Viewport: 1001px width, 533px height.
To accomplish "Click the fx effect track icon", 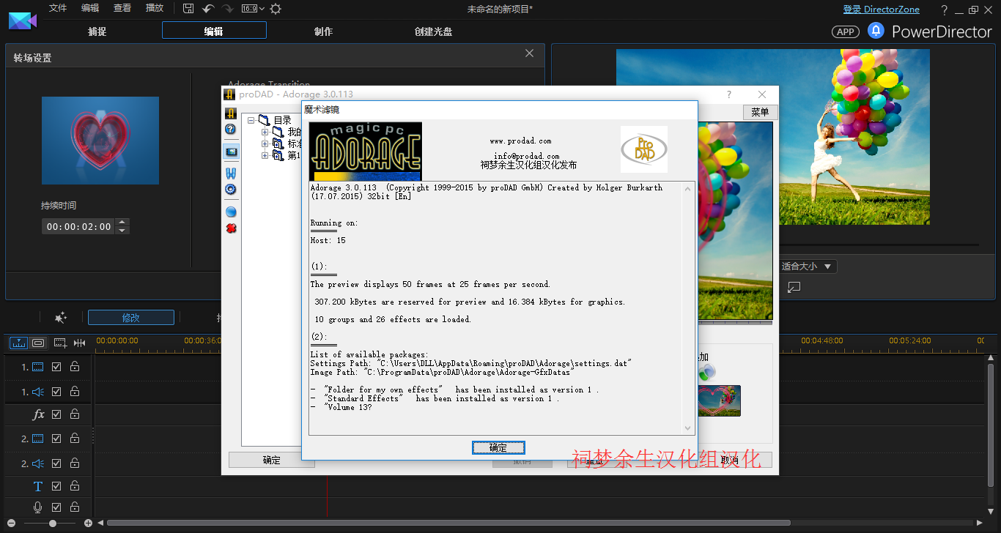I will pos(38,414).
